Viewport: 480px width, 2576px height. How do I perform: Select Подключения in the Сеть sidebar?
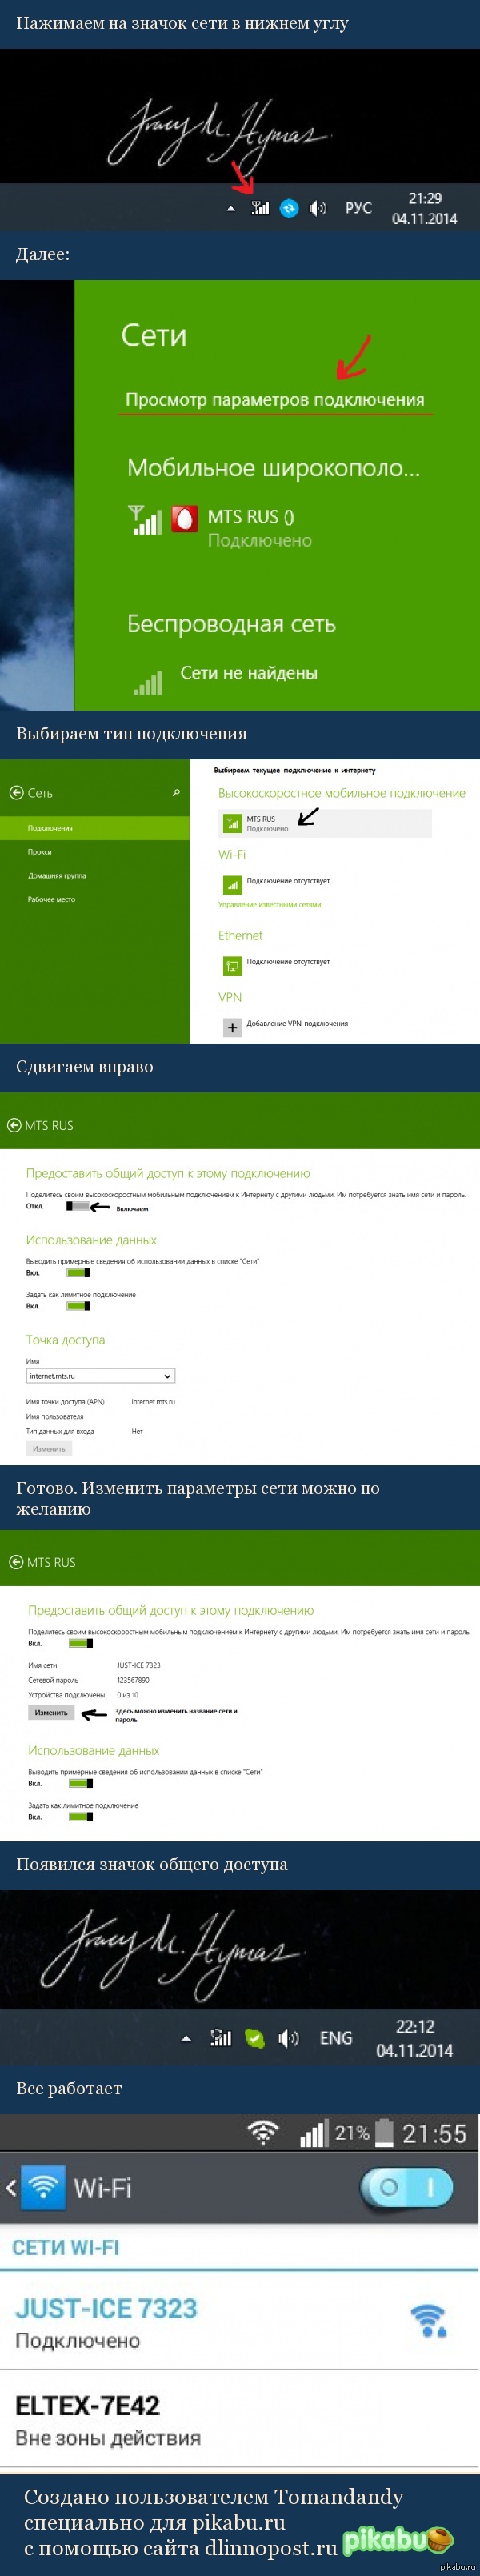pos(95,828)
